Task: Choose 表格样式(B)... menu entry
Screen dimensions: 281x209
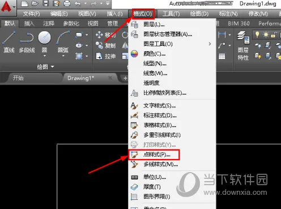Action: [x=172, y=125]
